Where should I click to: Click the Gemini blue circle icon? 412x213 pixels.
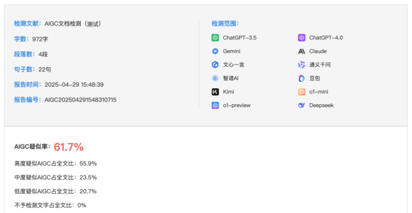pyautogui.click(x=215, y=51)
